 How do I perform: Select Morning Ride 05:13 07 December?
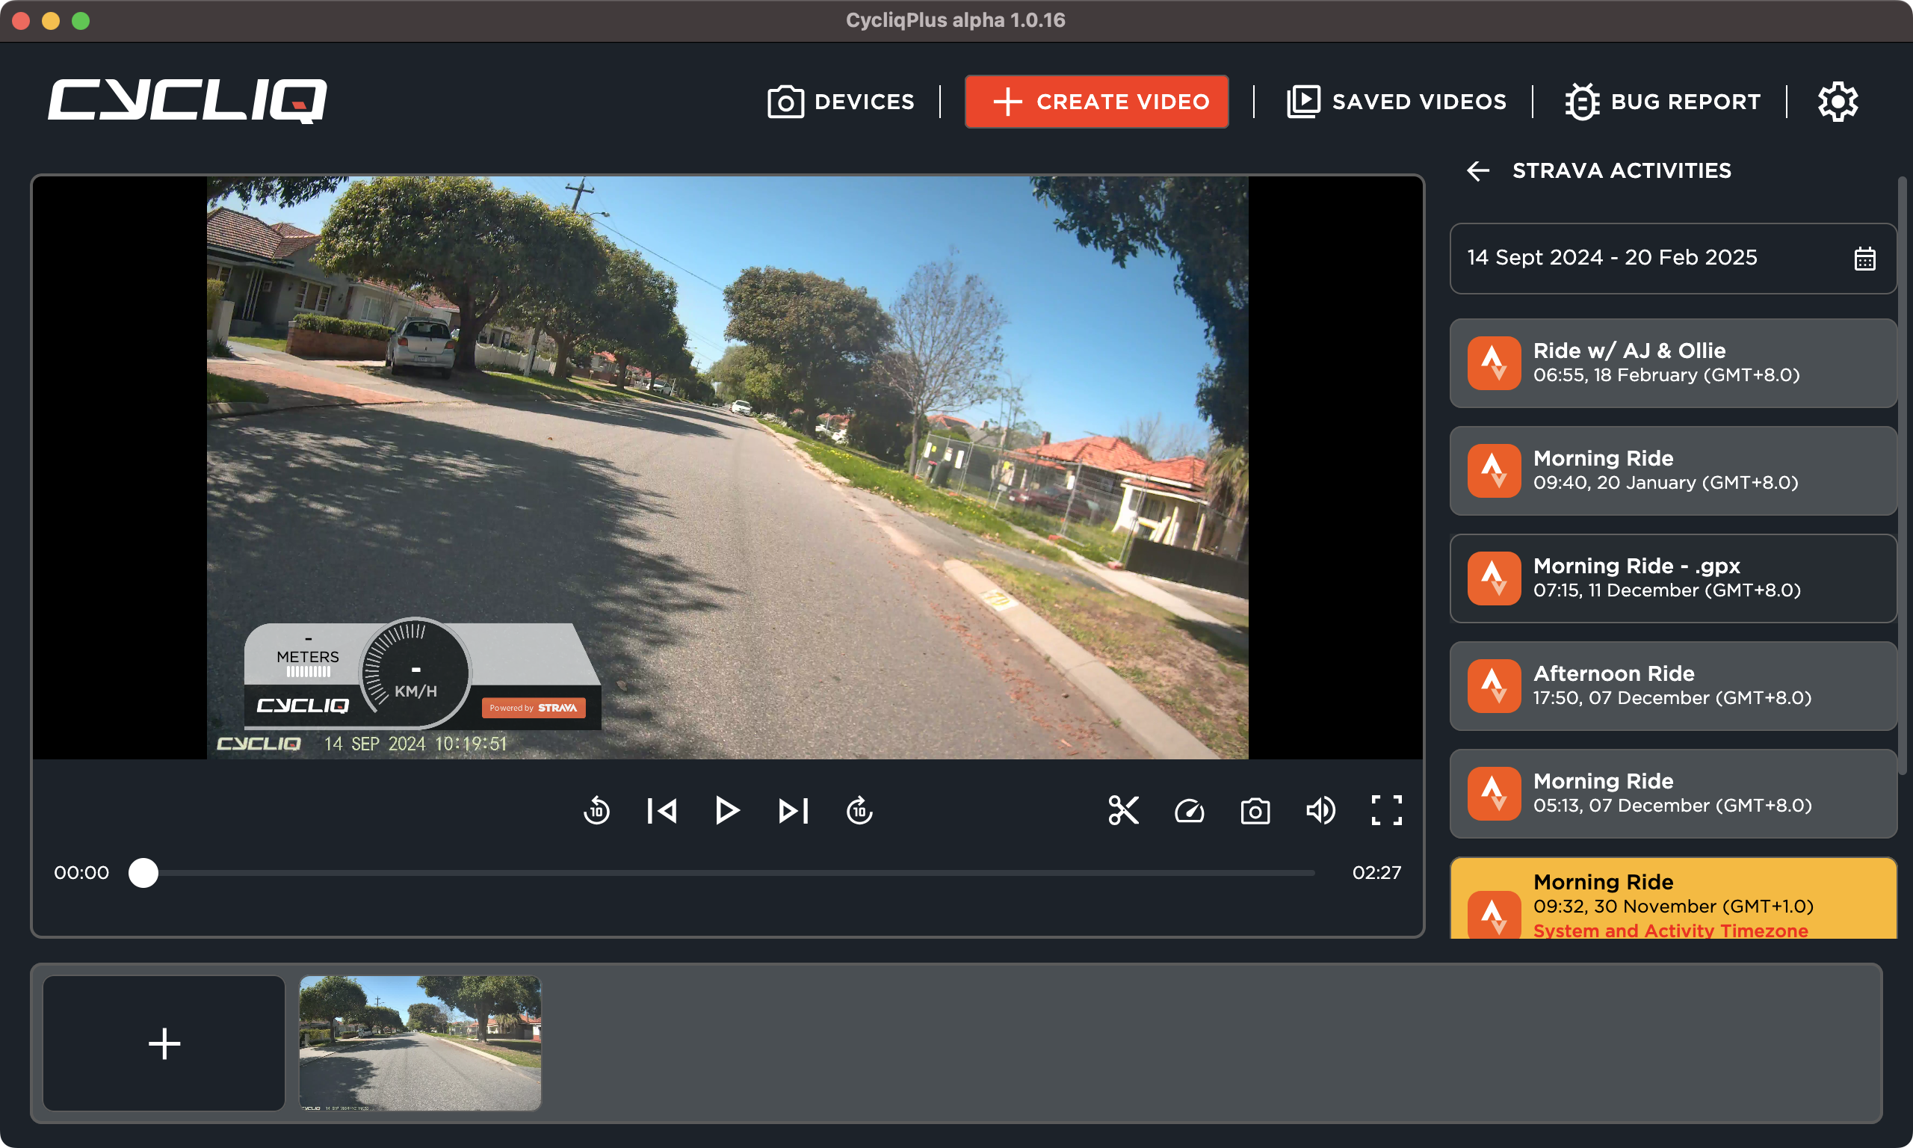tap(1672, 793)
